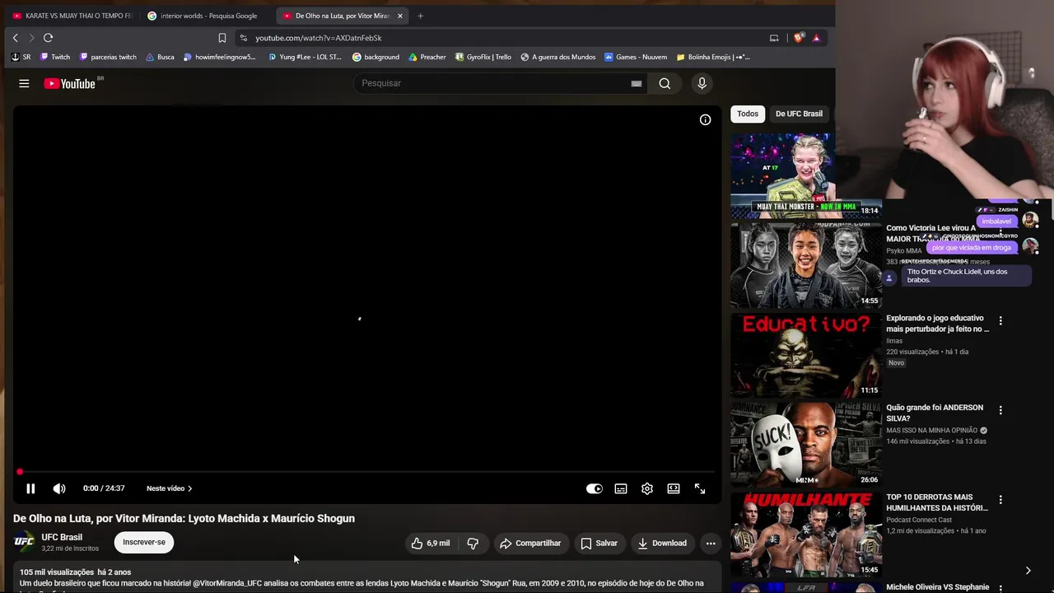Open the 'SR' bookmark
The width and height of the screenshot is (1054, 593).
click(x=21, y=57)
